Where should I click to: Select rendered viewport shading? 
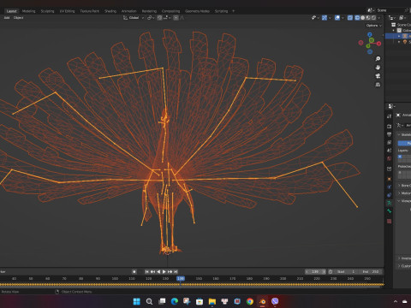tap(373, 18)
